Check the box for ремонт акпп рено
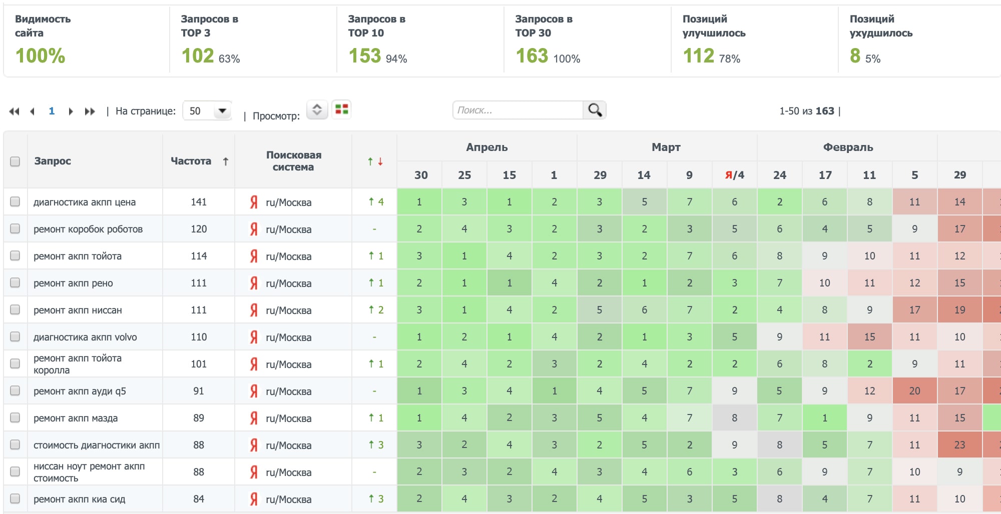Viewport: 1001px width, 514px height. (15, 283)
